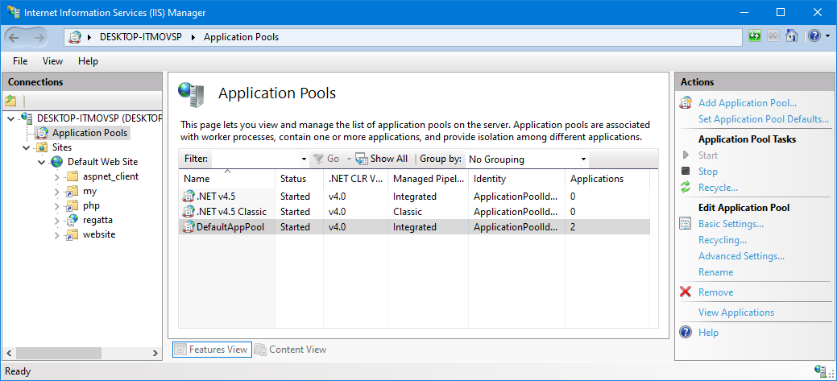The height and width of the screenshot is (381, 837).
Task: Click Advanced Settings link
Action: coord(741,256)
